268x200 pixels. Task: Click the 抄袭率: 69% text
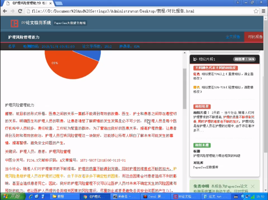pyautogui.click(x=129, y=47)
